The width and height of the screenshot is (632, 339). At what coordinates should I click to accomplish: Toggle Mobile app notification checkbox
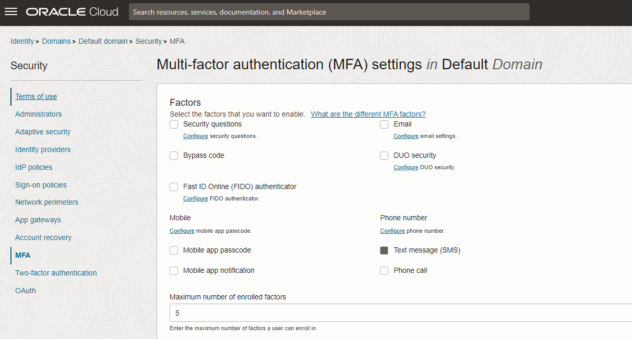click(174, 271)
